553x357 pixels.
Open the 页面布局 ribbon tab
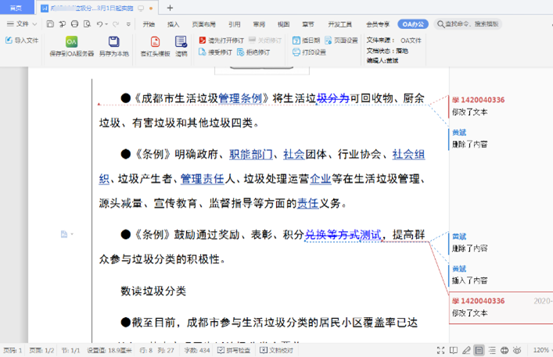pyautogui.click(x=203, y=24)
